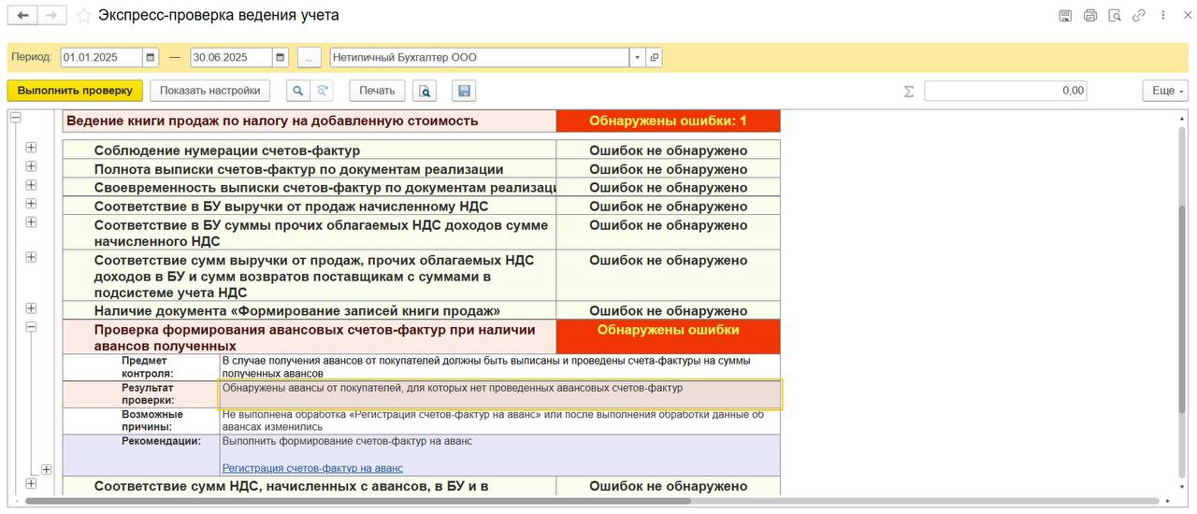Open the organization card icon next to dropdown
This screenshot has width=1197, height=514.
click(654, 57)
